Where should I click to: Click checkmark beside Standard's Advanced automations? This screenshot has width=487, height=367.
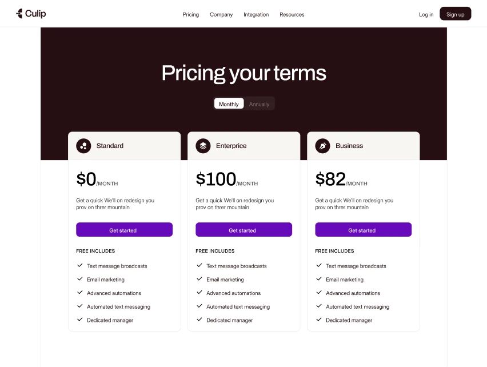80,293
